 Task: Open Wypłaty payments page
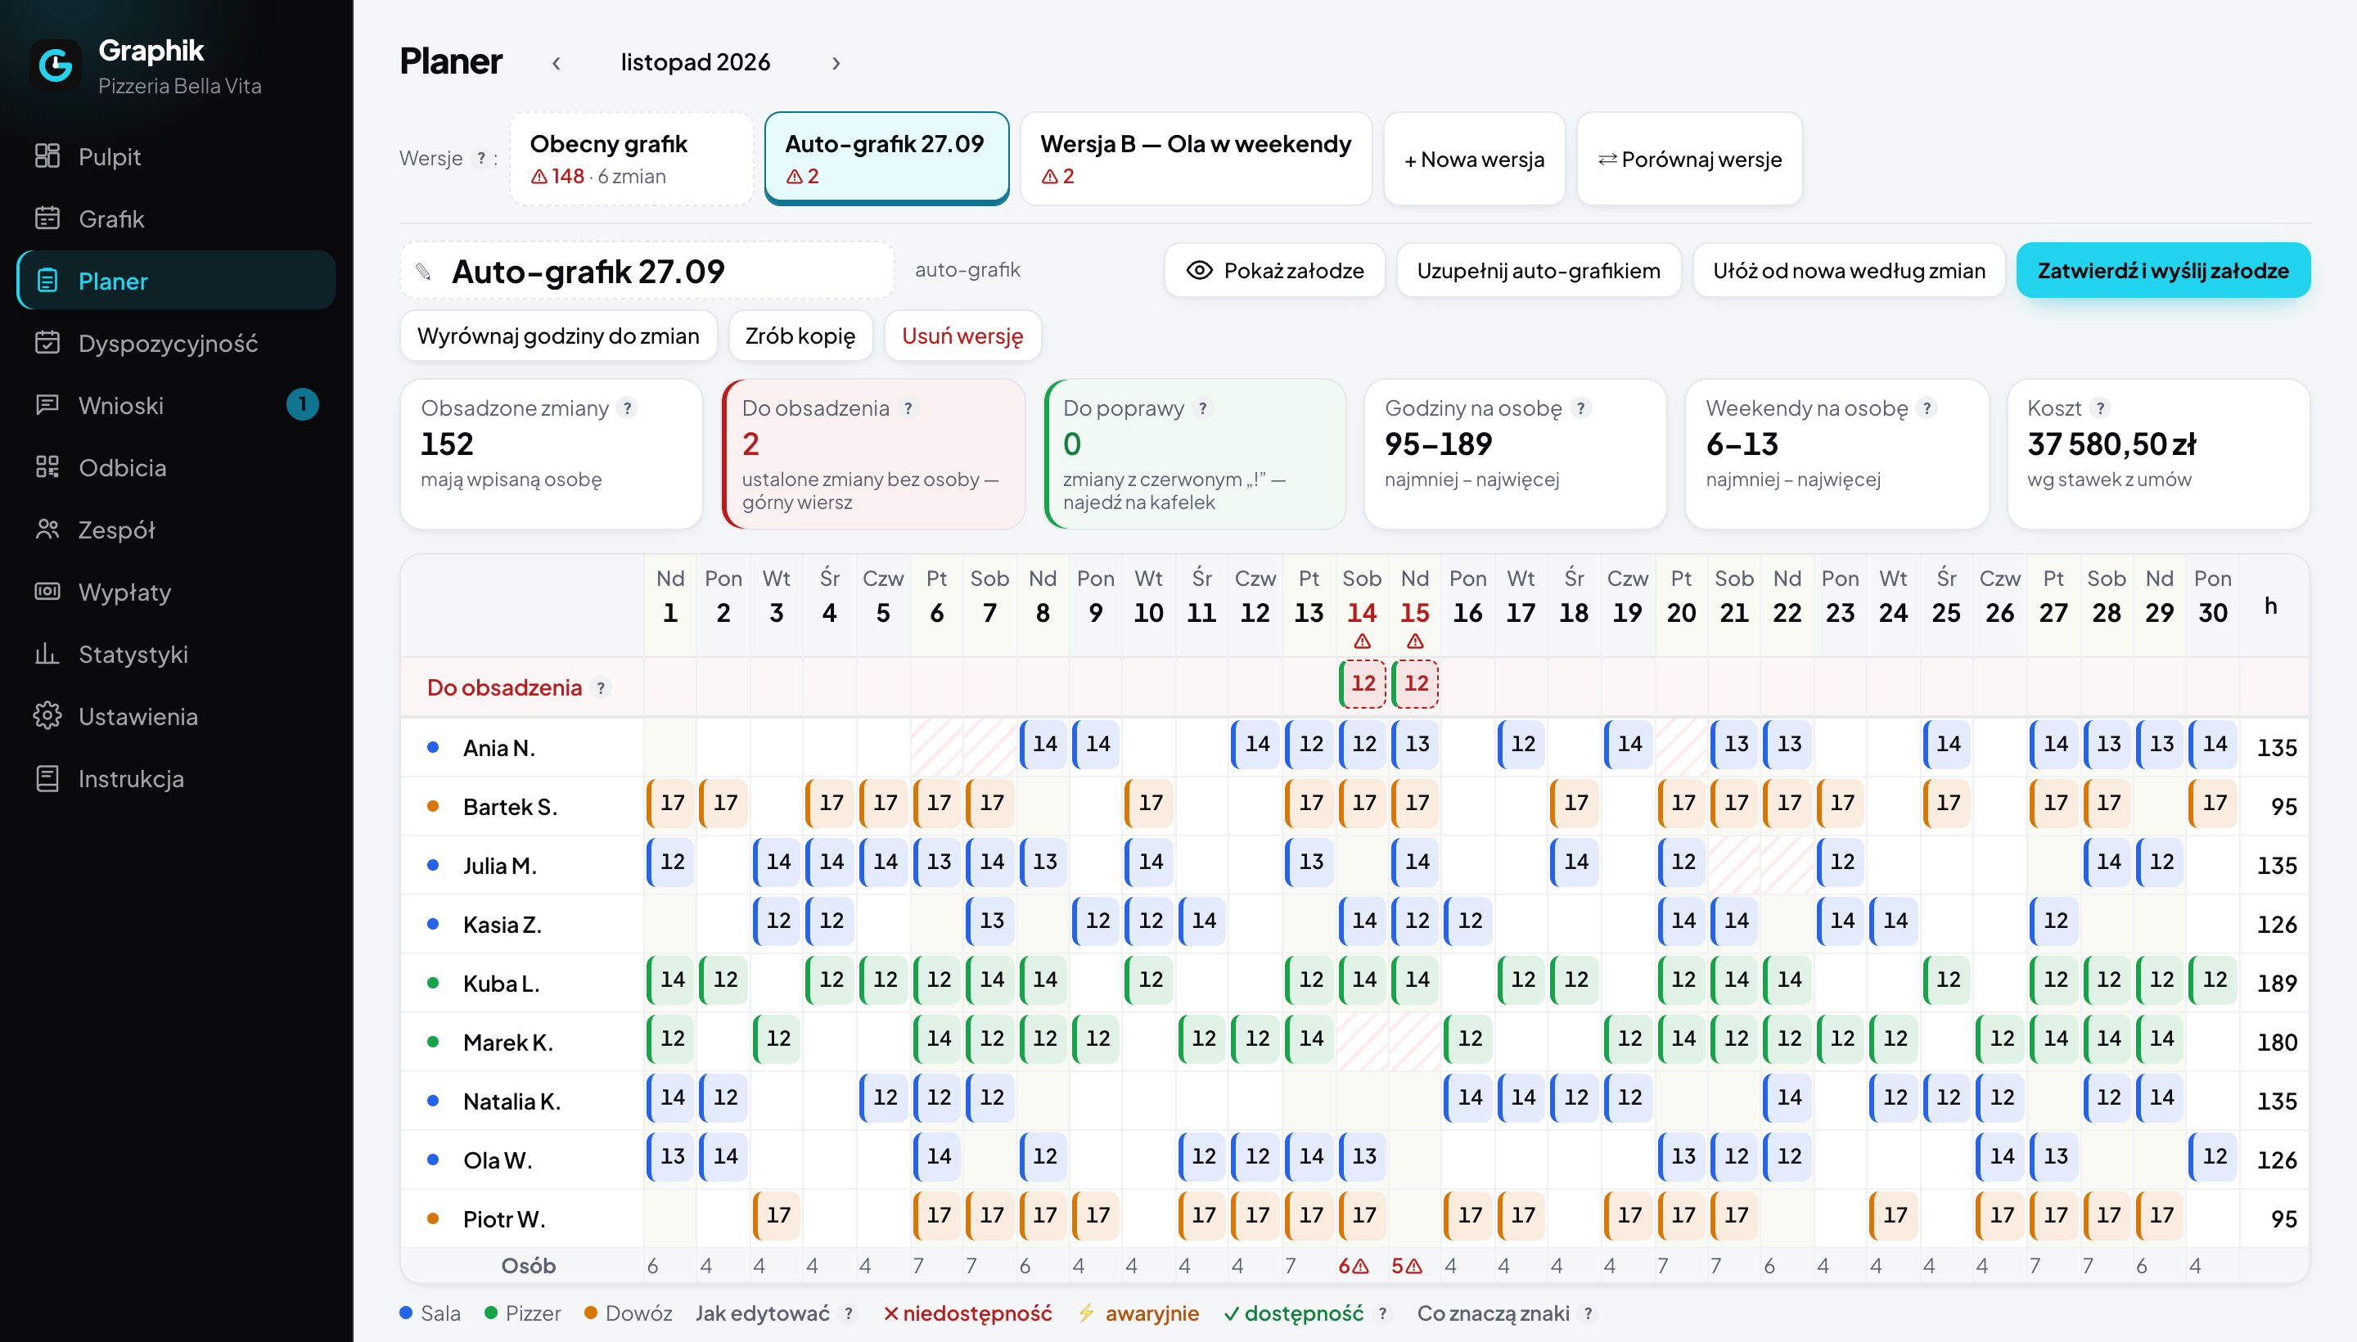(175, 592)
